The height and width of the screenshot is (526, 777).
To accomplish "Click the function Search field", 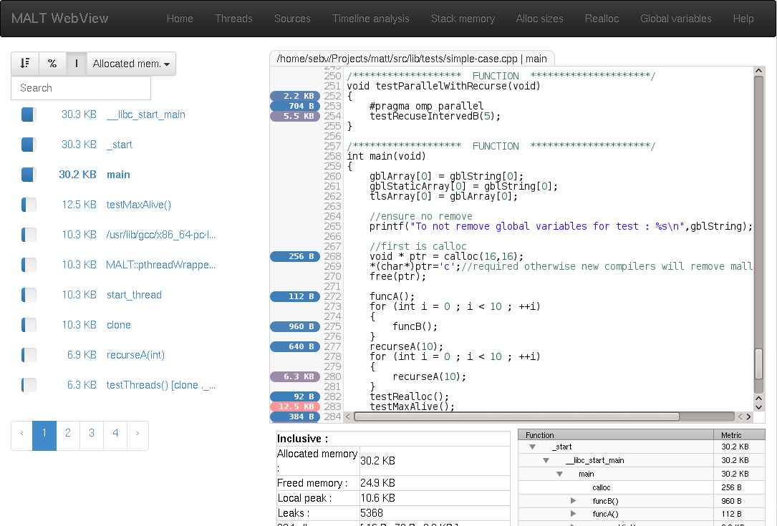I will click(81, 88).
